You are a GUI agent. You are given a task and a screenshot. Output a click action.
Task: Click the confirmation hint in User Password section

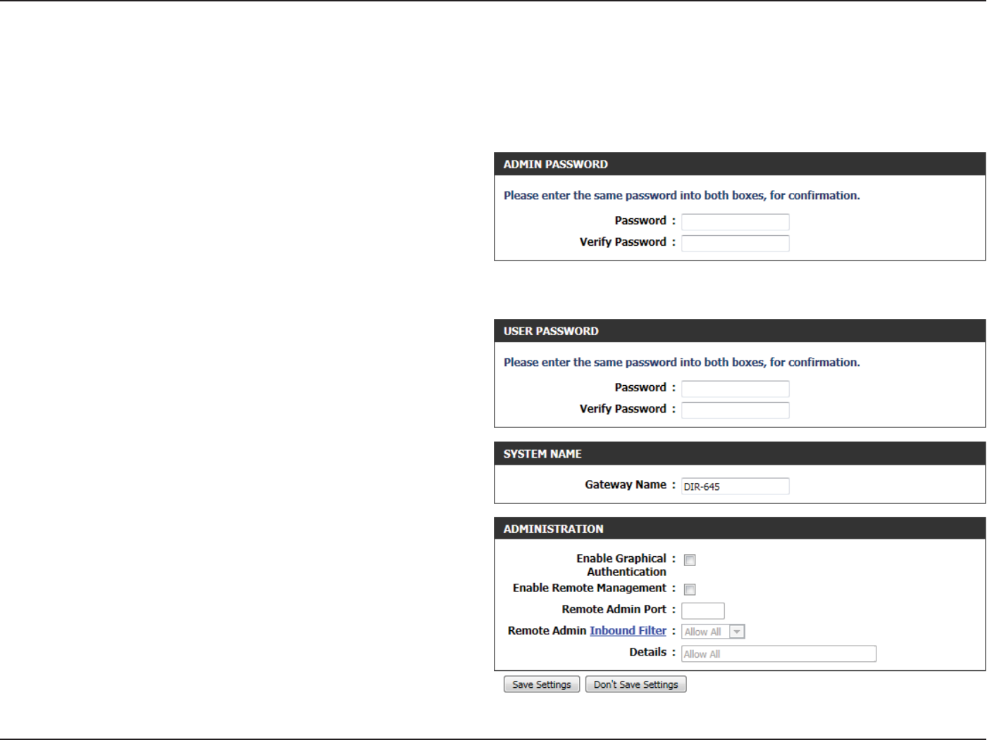pyautogui.click(x=681, y=363)
